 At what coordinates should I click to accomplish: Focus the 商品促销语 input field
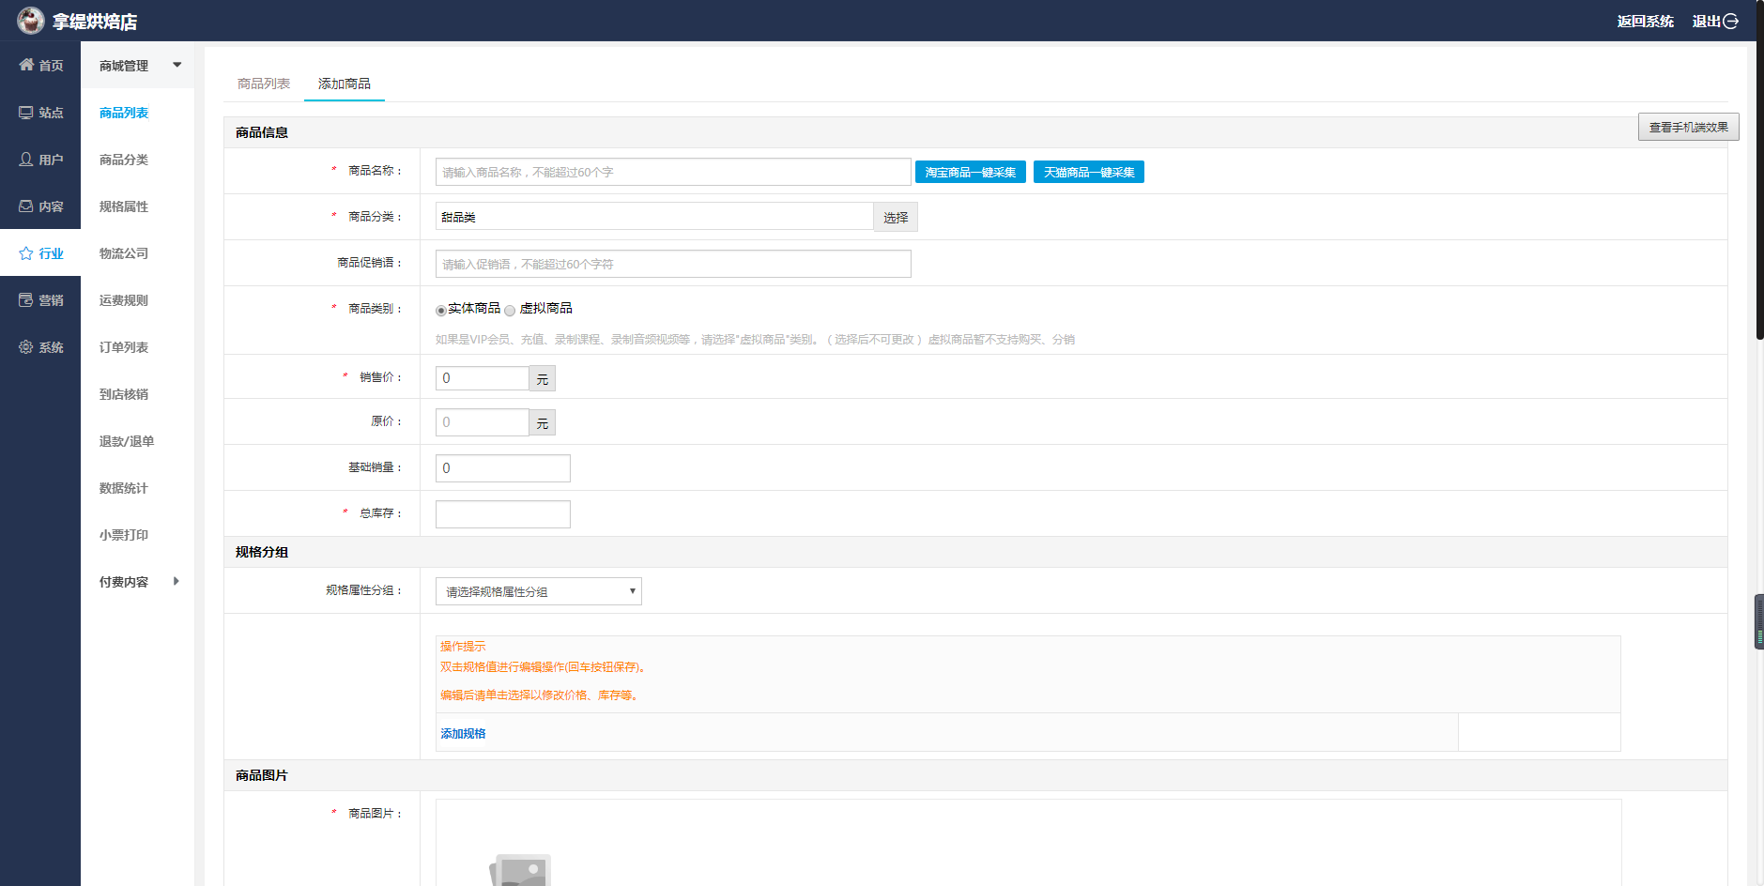pos(673,264)
